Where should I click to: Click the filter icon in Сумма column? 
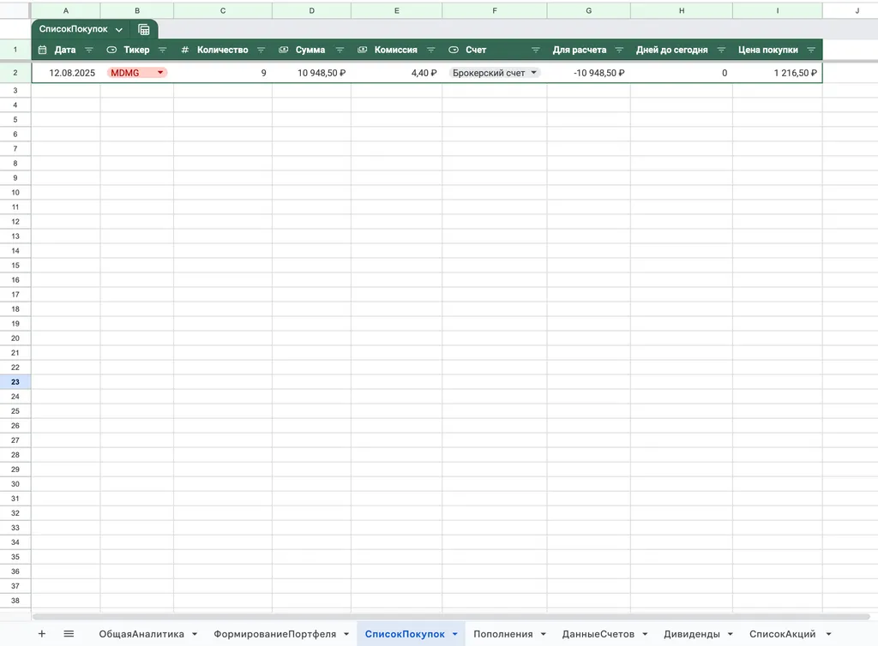[340, 50]
